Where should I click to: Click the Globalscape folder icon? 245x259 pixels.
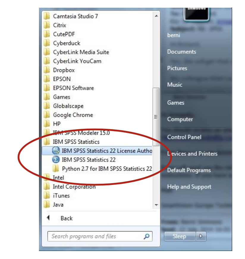[47, 106]
